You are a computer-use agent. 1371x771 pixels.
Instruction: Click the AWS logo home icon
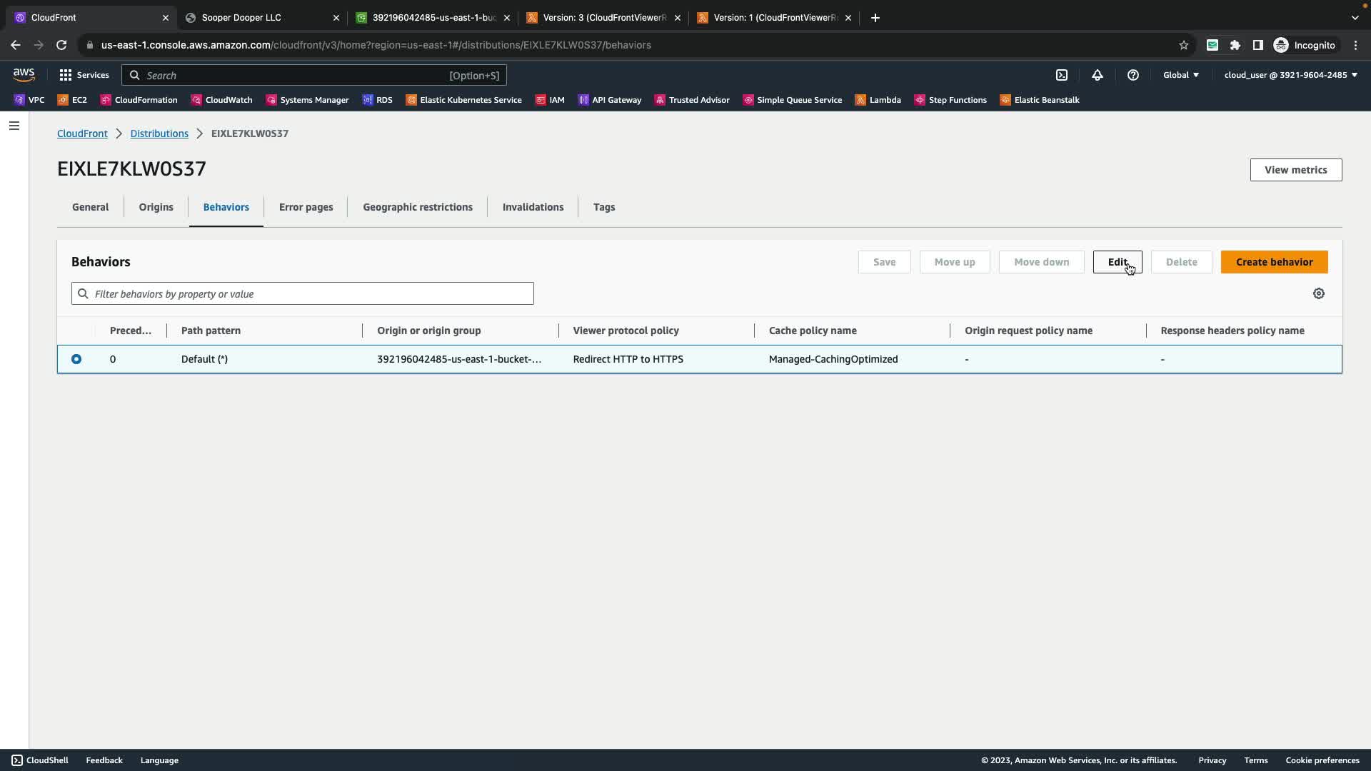click(24, 74)
